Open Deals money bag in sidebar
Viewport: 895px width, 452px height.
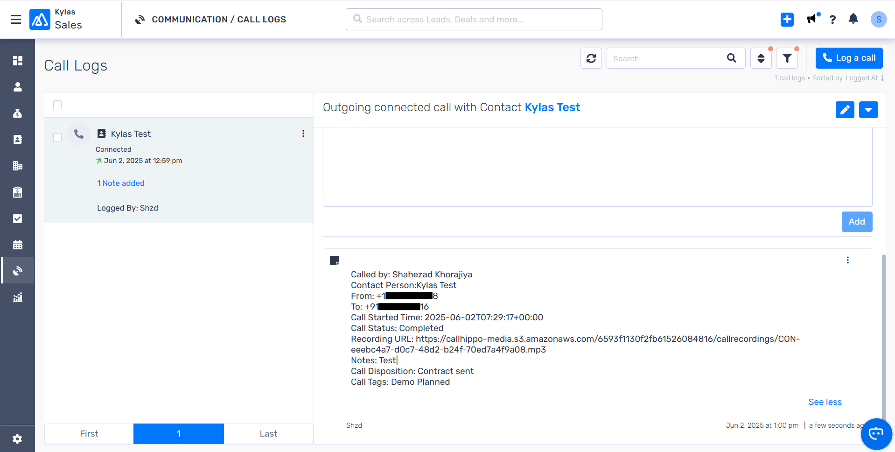click(x=18, y=113)
